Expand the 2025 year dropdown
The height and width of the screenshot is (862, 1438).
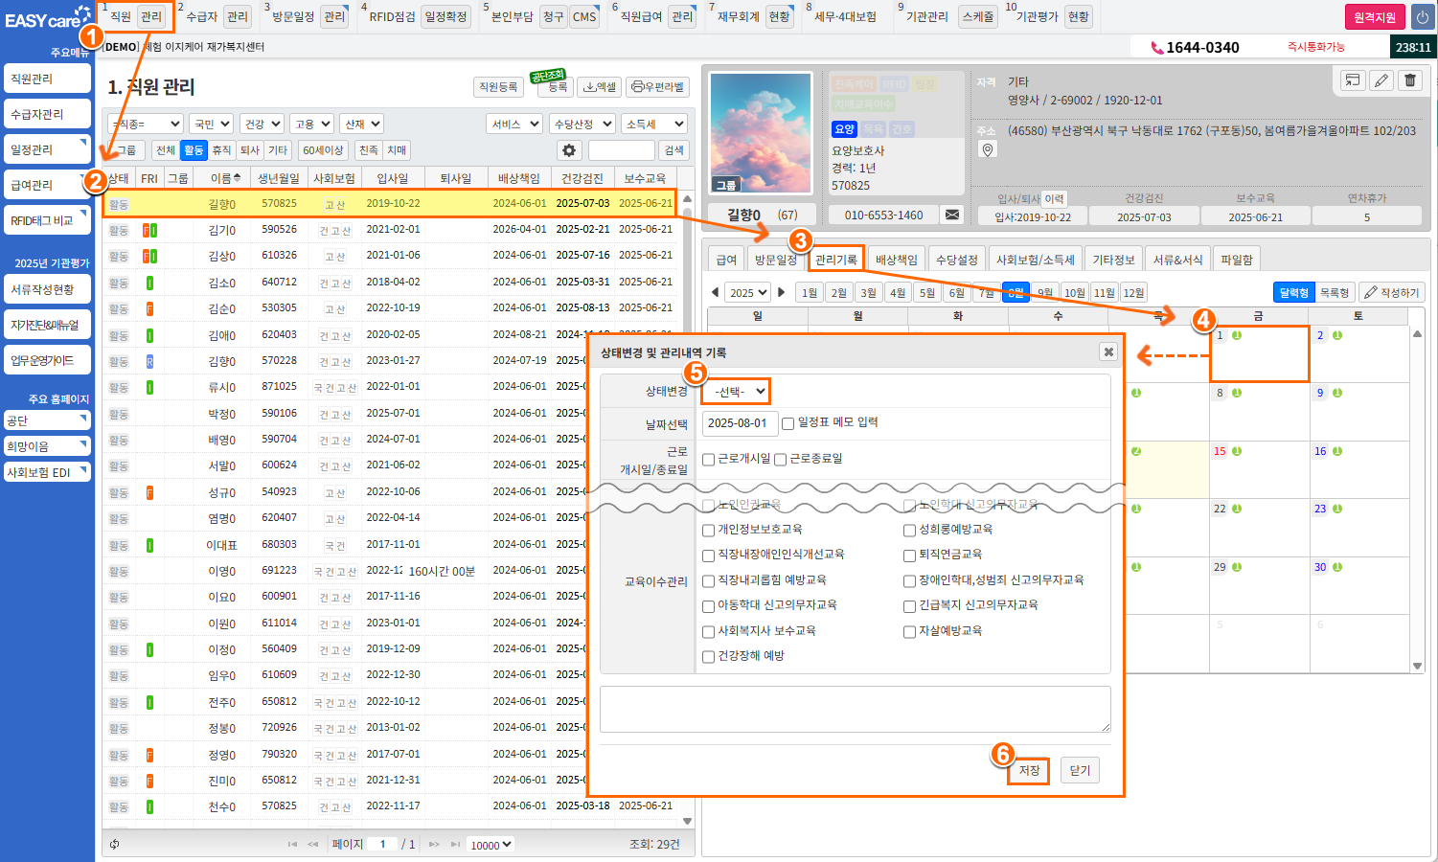point(747,292)
